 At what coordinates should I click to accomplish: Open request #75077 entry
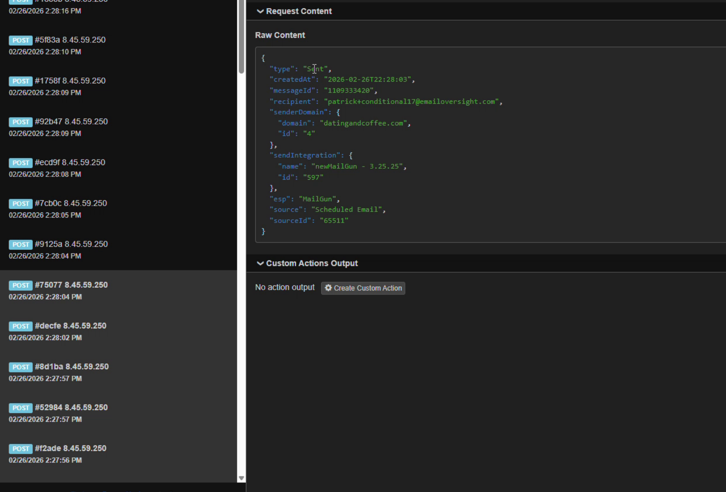click(x=119, y=290)
